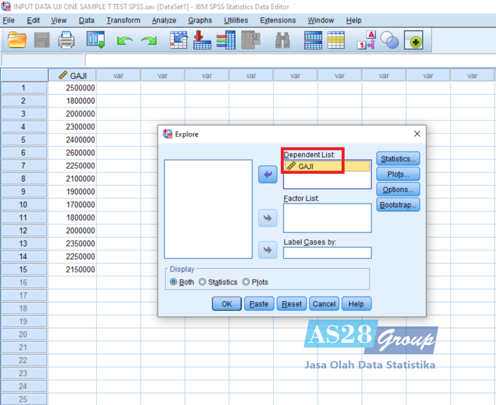The height and width of the screenshot is (405, 496).
Task: Click the Label Cases by input field
Action: [x=327, y=253]
